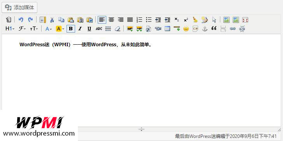Click the 最后由WordPress迷编辑于 status text

tap(226, 136)
